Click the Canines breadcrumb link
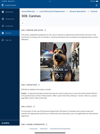Viewport: 100px width, 134px height. point(94,11)
